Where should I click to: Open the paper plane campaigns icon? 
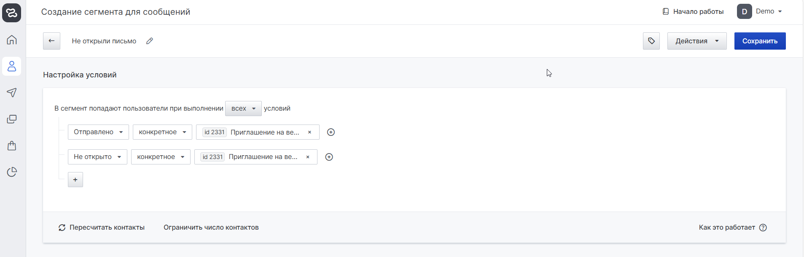[12, 93]
